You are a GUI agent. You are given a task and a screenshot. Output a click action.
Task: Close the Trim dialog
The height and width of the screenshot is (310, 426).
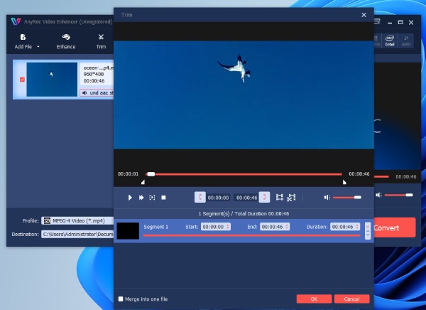click(x=364, y=15)
